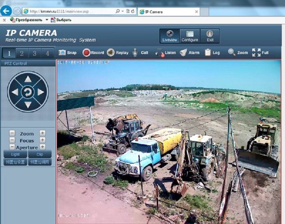Pan camera right with PTZ arrow
This screenshot has width=285, height=224.
pos(41,92)
